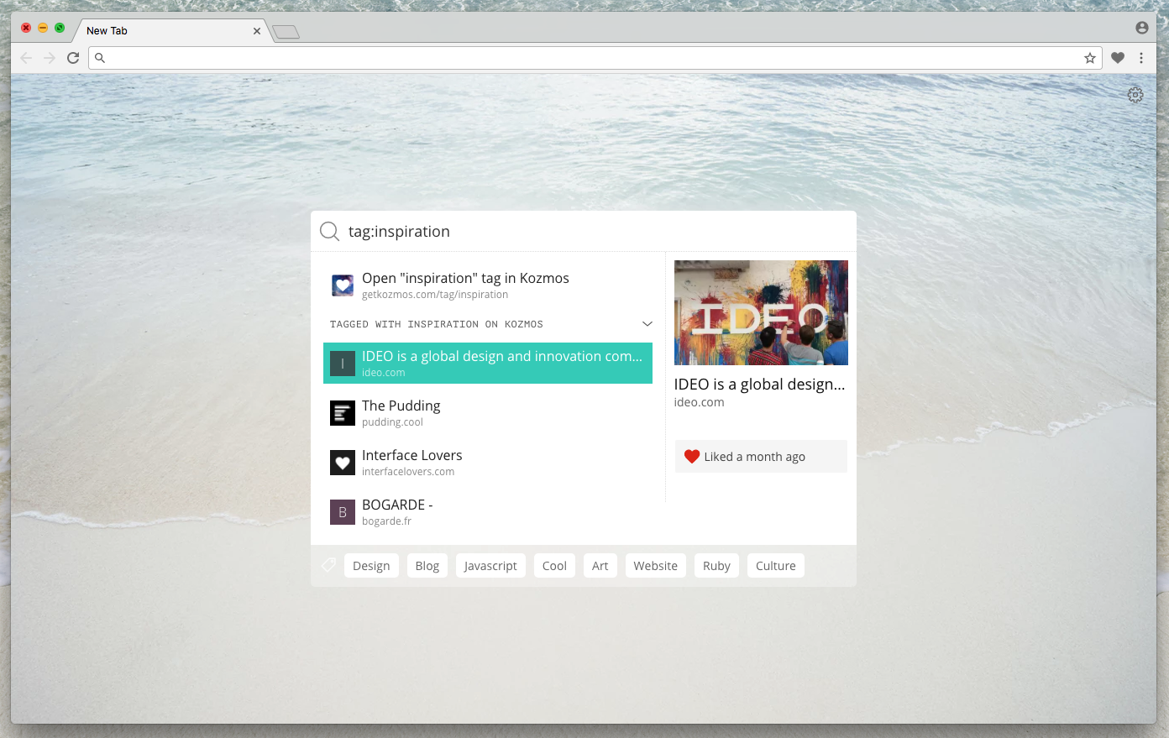Click the Kozmos heart extension icon
Screen dimensions: 1169x738
coord(1118,58)
